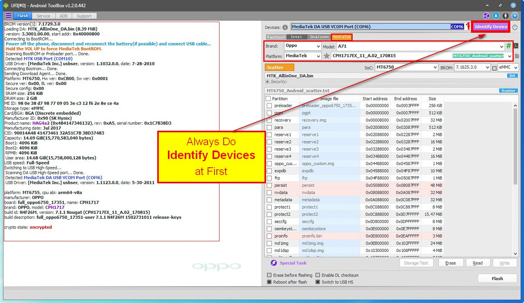Screen dimensions: 524x303
Task: Click the green hash icon by Model
Action: pyautogui.click(x=508, y=46)
